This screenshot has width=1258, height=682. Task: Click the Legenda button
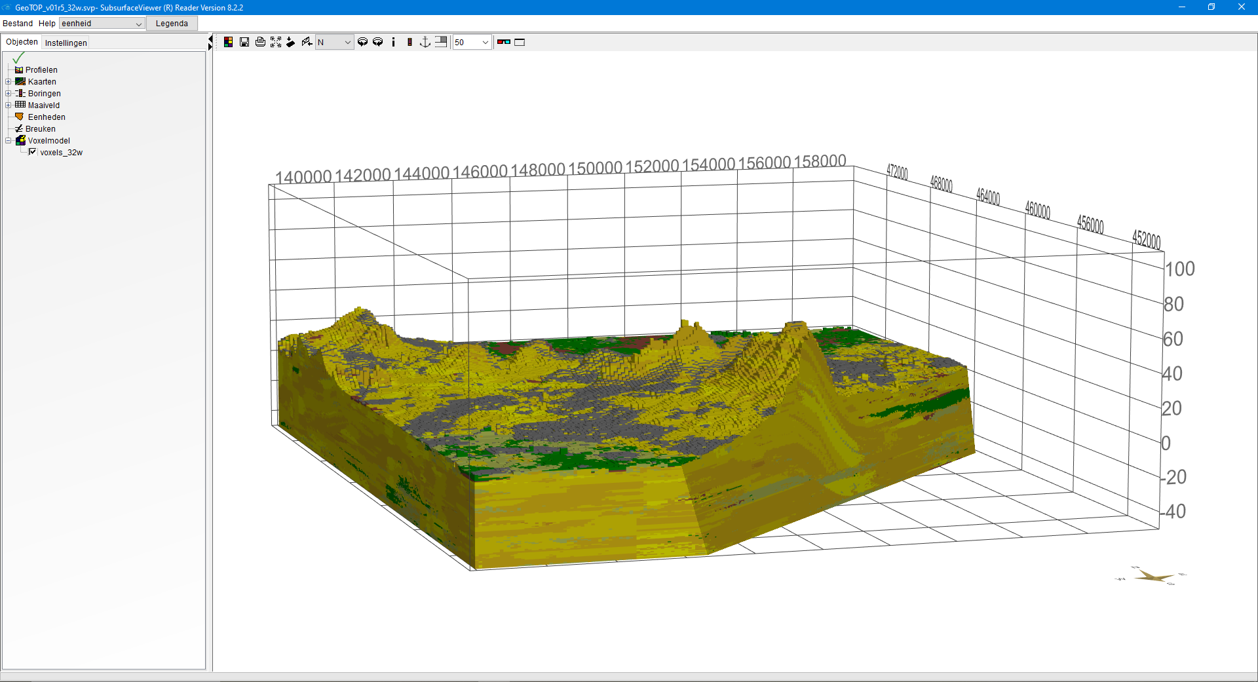point(172,24)
